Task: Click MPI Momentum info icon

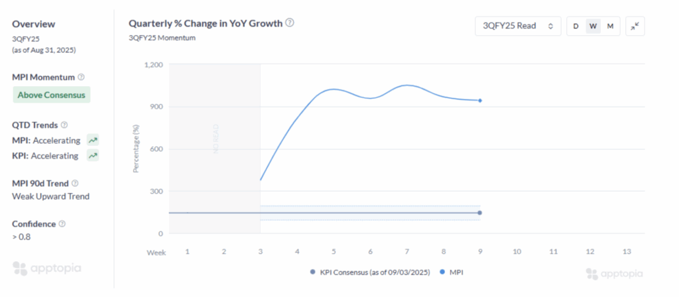Action: coord(82,78)
